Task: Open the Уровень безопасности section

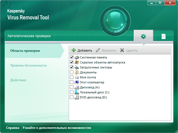Action: point(28,65)
